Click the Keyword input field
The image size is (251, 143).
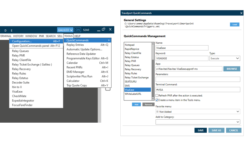click(x=182, y=58)
